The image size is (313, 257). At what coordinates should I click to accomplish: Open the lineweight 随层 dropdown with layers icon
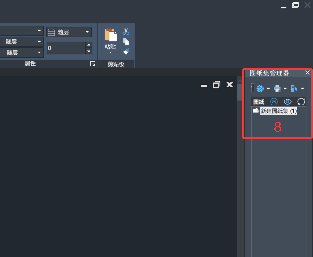tap(69, 32)
